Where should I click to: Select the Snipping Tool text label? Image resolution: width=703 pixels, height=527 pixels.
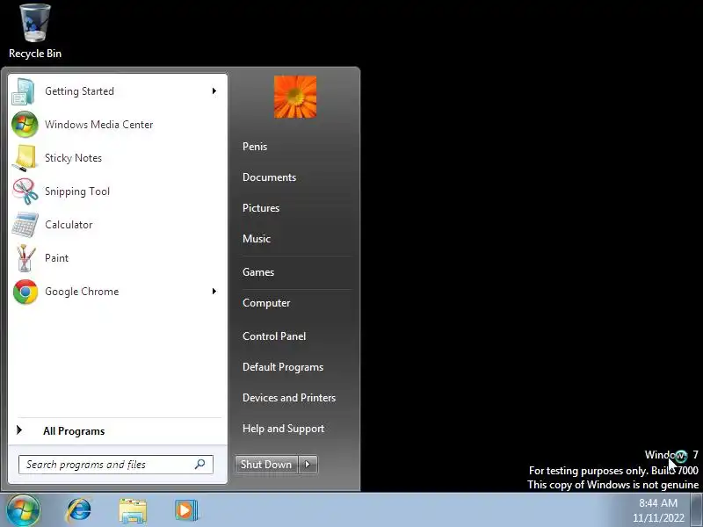(77, 191)
